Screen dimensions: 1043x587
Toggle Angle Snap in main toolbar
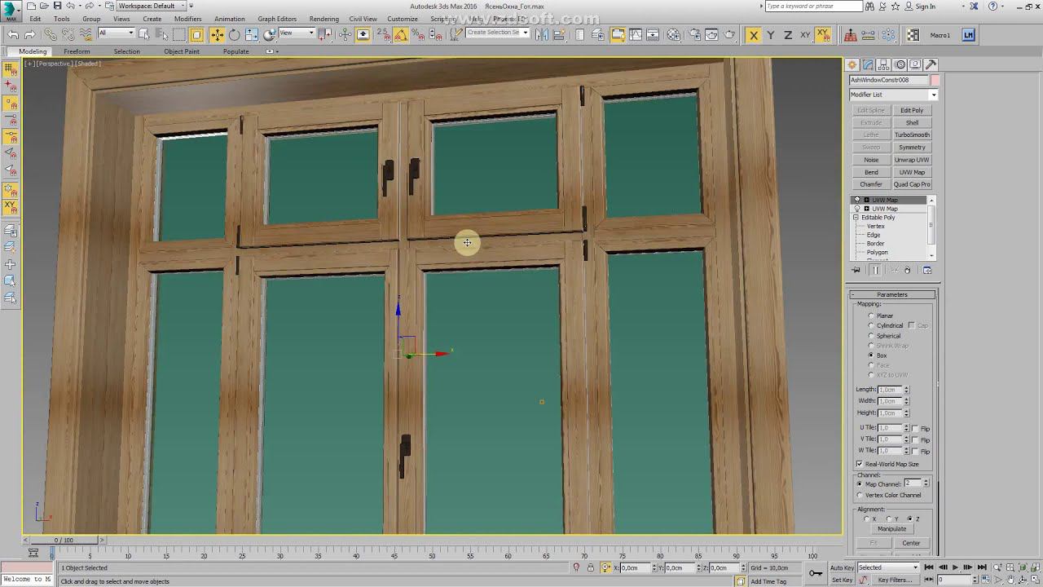pyautogui.click(x=401, y=35)
